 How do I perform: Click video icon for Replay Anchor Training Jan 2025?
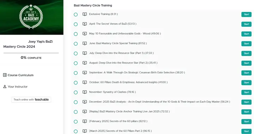[85, 111]
